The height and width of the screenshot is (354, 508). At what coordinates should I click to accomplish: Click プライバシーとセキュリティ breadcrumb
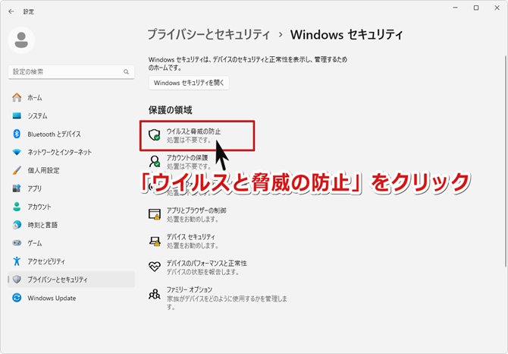209,34
